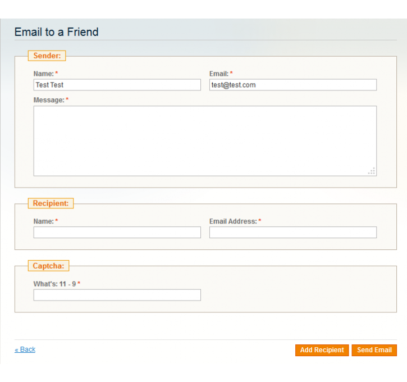Click the Name label in Sender section
Screen dimensions: 407x382
point(44,74)
